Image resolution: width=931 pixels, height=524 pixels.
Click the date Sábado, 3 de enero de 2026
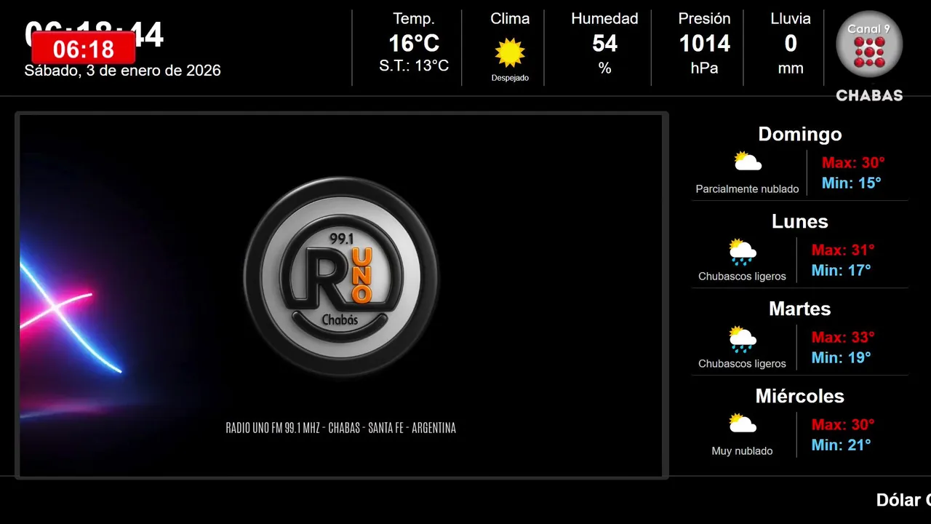coord(123,71)
